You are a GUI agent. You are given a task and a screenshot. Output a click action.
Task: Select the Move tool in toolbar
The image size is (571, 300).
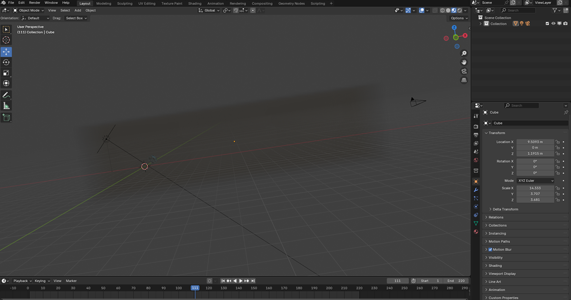click(6, 52)
